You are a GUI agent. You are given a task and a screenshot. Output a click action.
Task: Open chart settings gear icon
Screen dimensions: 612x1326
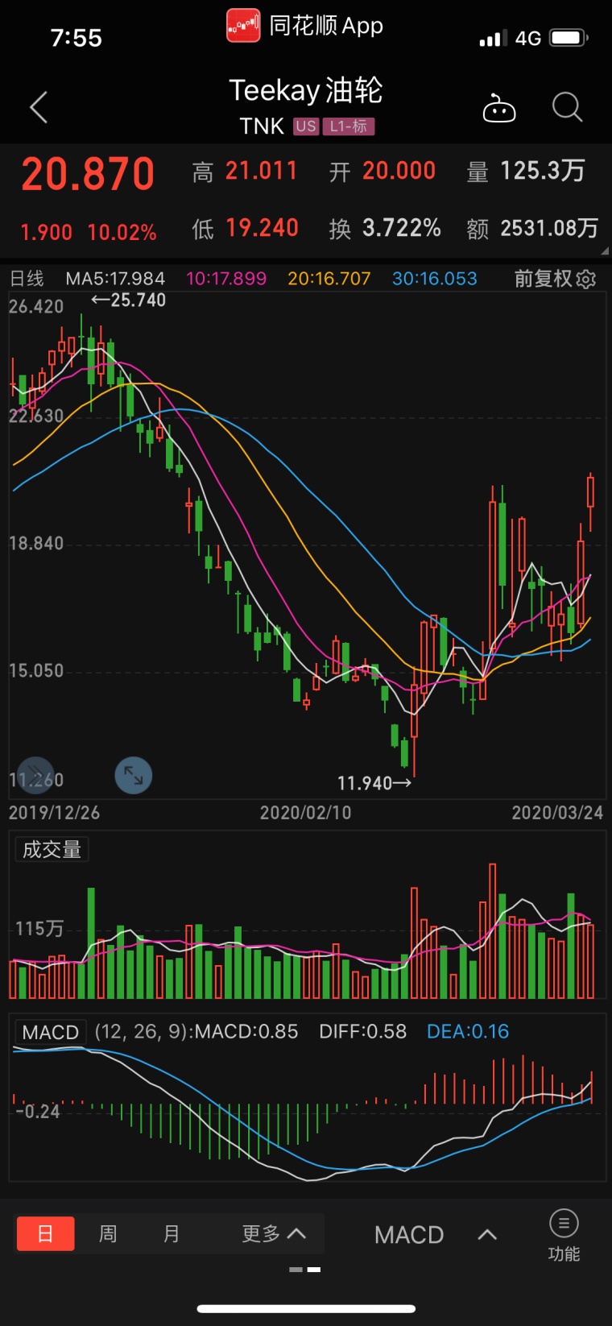(x=586, y=279)
